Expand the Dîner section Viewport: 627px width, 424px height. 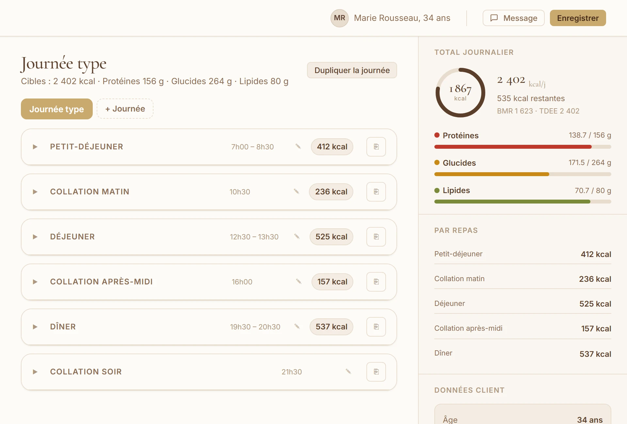(35, 327)
